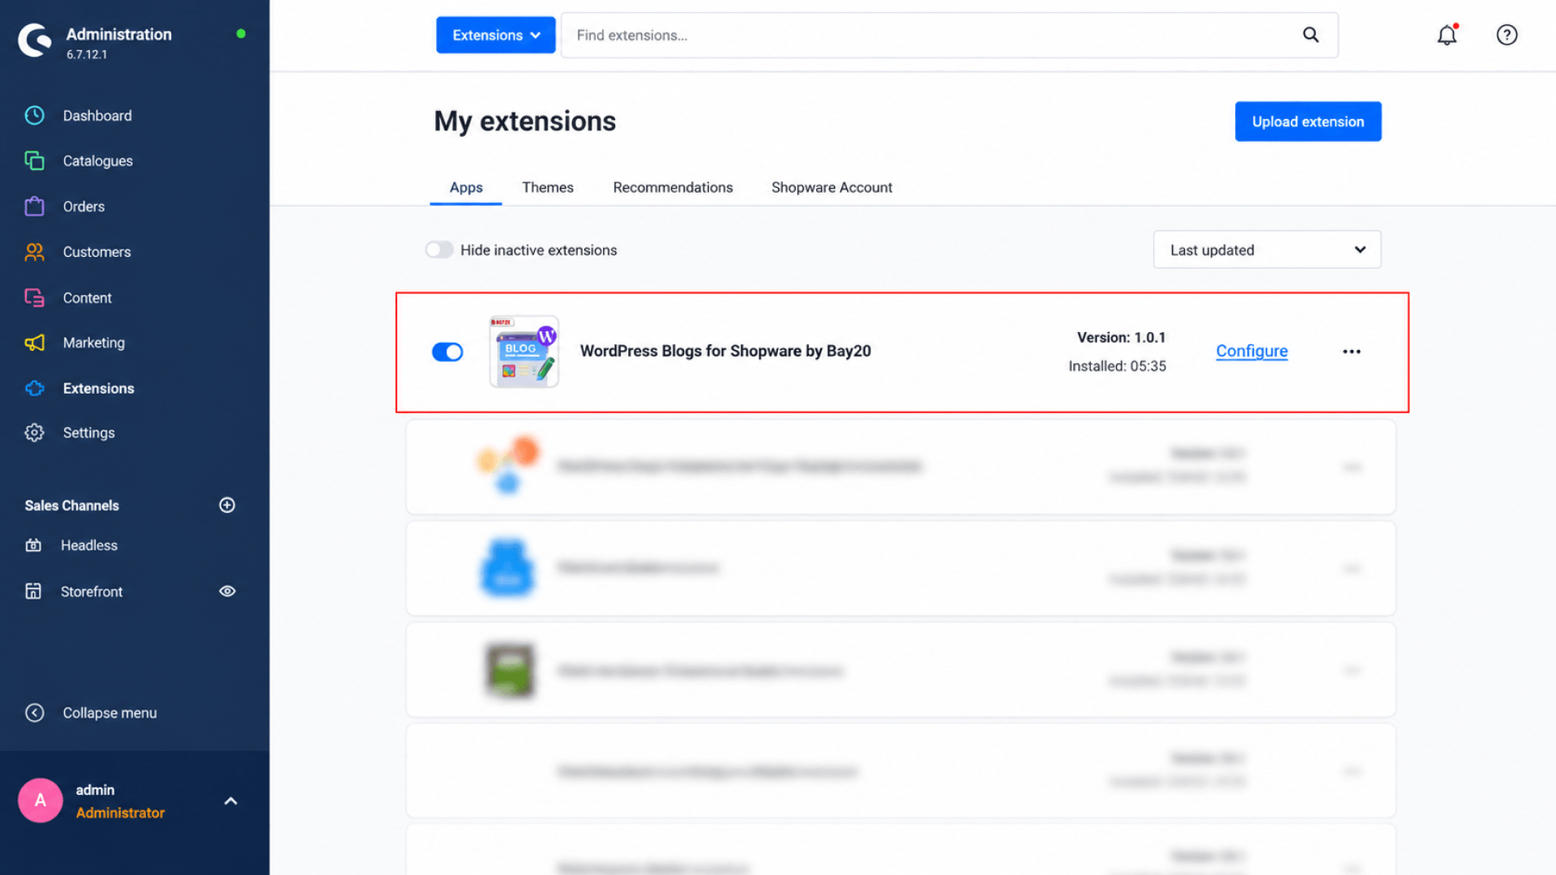Add a new sales channel
The width and height of the screenshot is (1556, 875).
(x=227, y=506)
